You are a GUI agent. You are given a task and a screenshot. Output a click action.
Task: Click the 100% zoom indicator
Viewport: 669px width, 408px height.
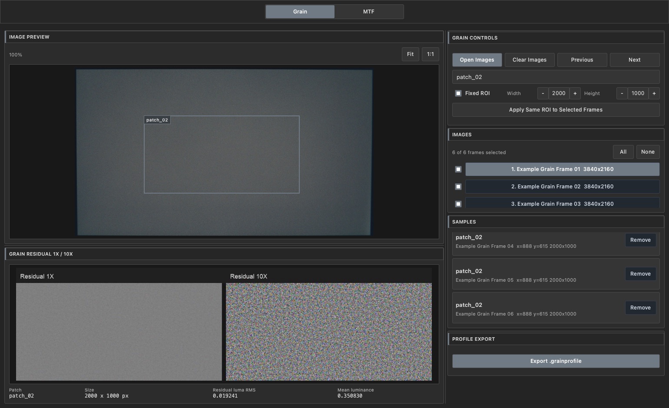16,55
